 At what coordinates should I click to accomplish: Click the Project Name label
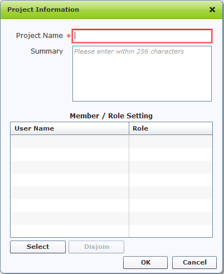click(x=40, y=36)
